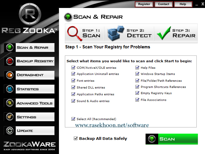205x154 pixels.
Task: Click the green checkmark Step 3 icon
Action: 164,33
